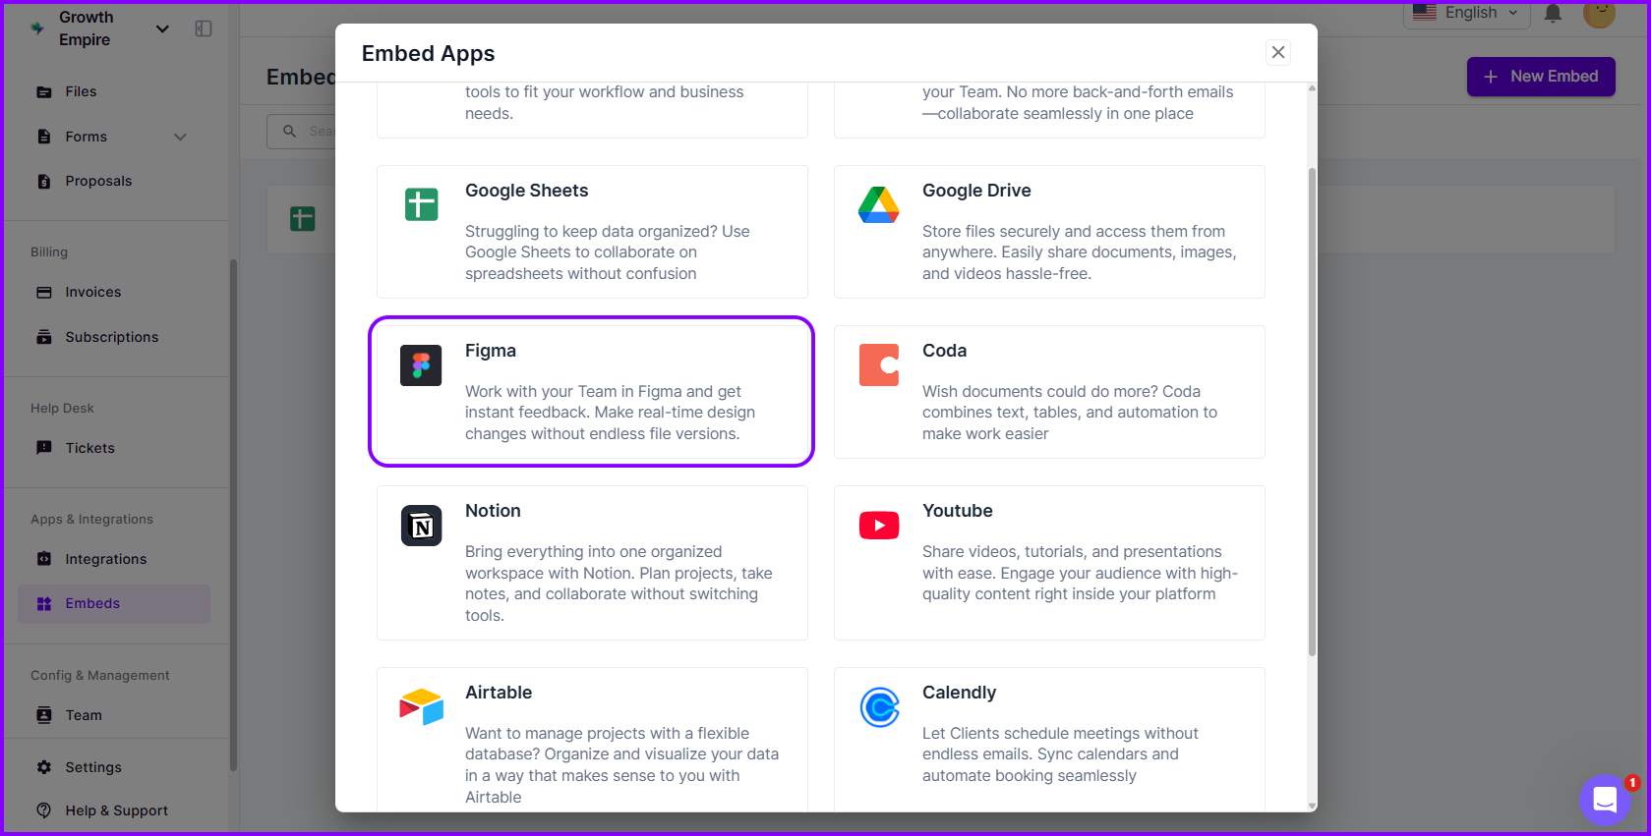Click the Embed Apps list scrollbar
This screenshot has height=836, width=1651.
[1312, 413]
